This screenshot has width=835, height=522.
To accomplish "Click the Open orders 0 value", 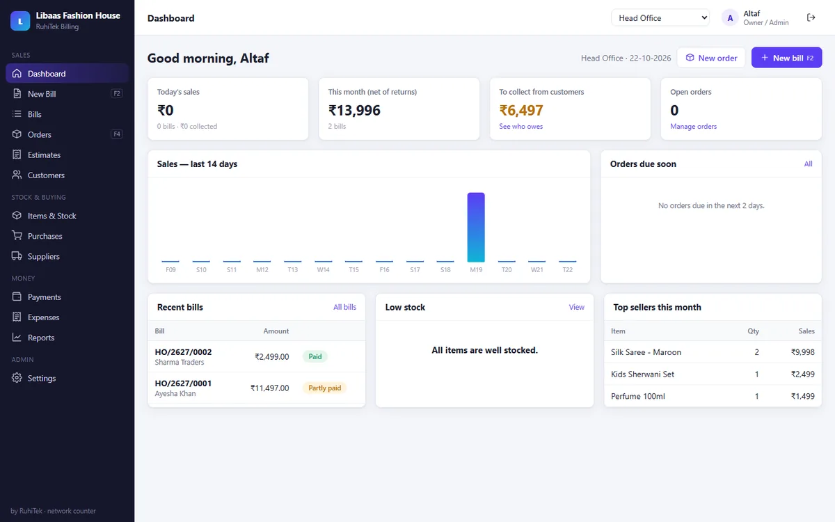I will 674,110.
